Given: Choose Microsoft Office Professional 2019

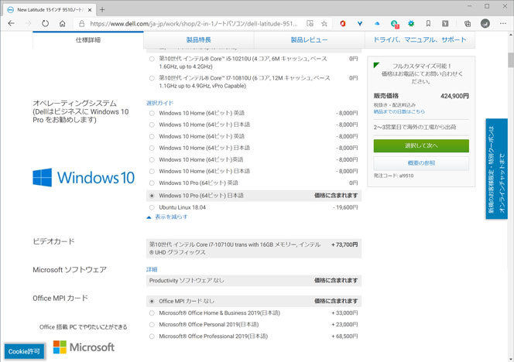Looking at the screenshot, I should (152, 336).
